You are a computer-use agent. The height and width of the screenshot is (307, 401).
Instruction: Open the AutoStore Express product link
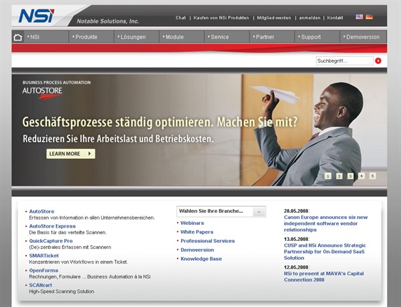pyautogui.click(x=52, y=226)
